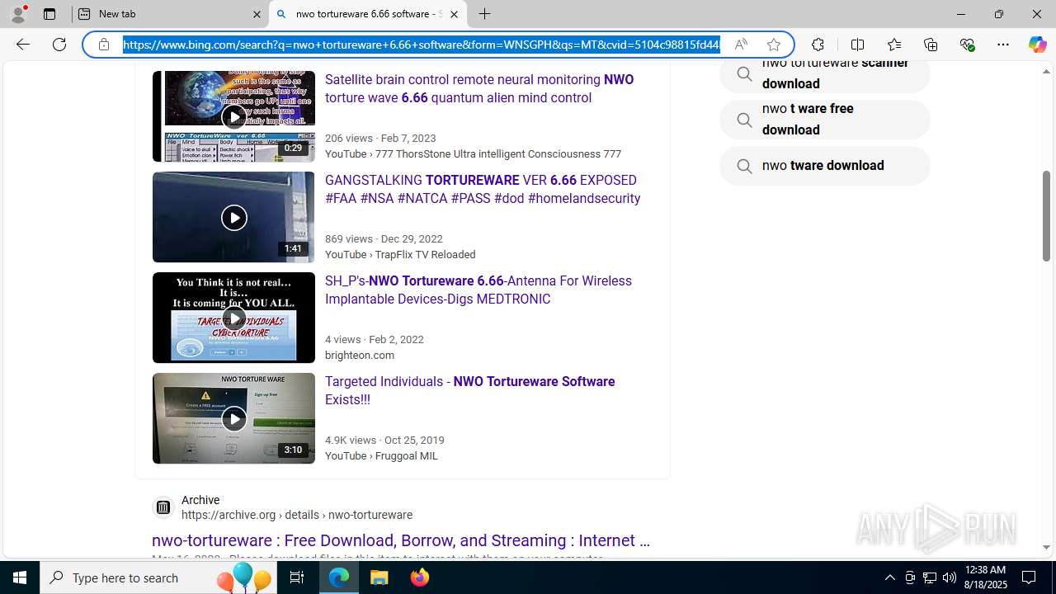Refresh the Bing search page
This screenshot has height=594, width=1056.
click(59, 45)
